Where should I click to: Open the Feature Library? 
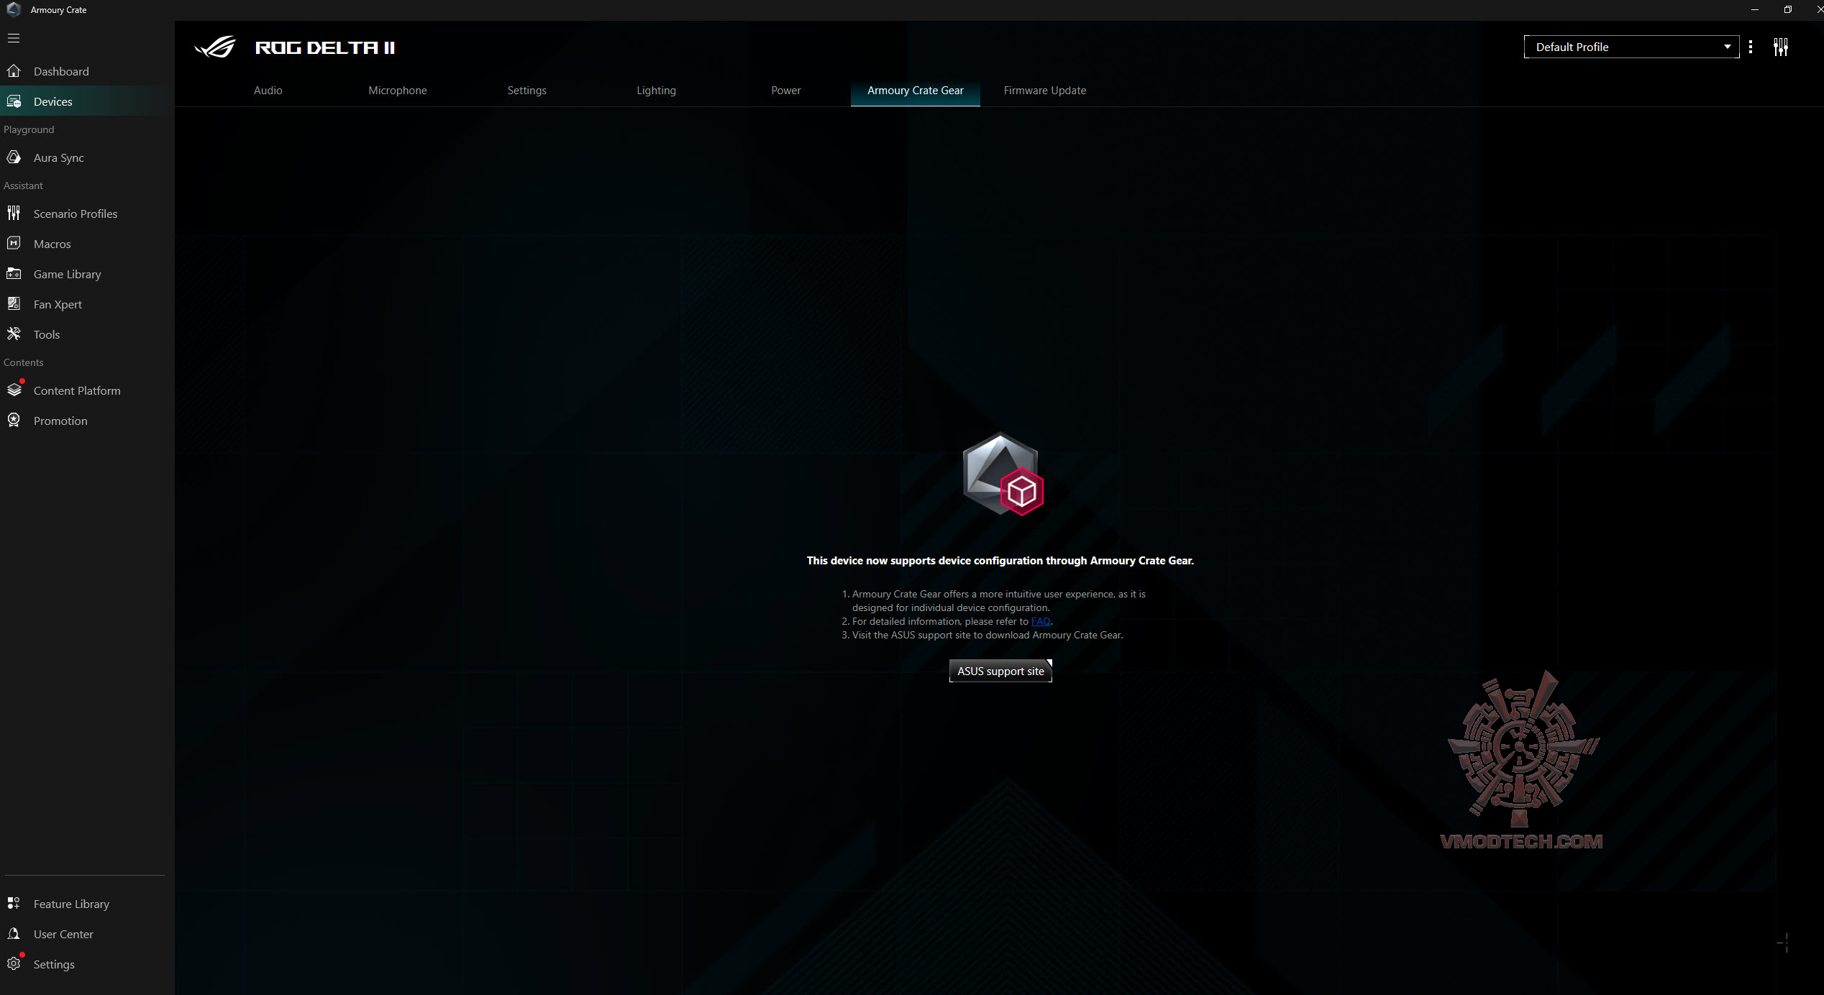(x=71, y=904)
